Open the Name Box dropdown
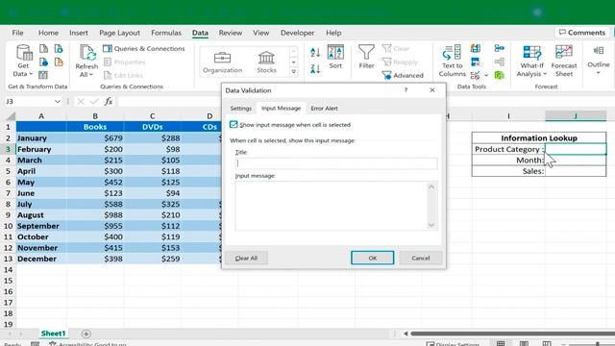The image size is (615, 346). pos(58,102)
